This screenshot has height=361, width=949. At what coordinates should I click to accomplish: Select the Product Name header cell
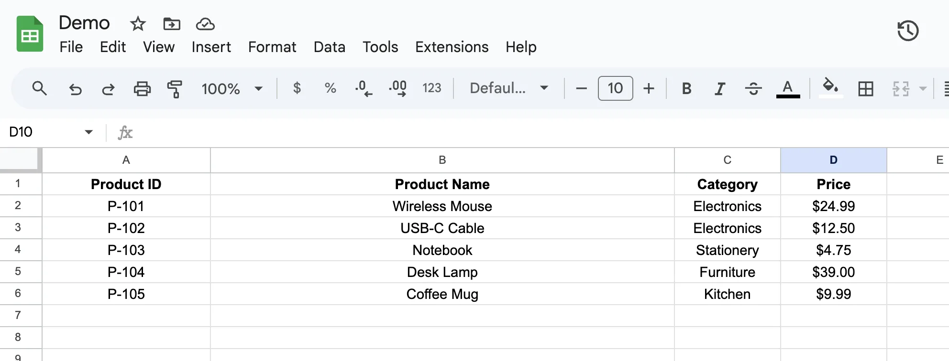[442, 184]
